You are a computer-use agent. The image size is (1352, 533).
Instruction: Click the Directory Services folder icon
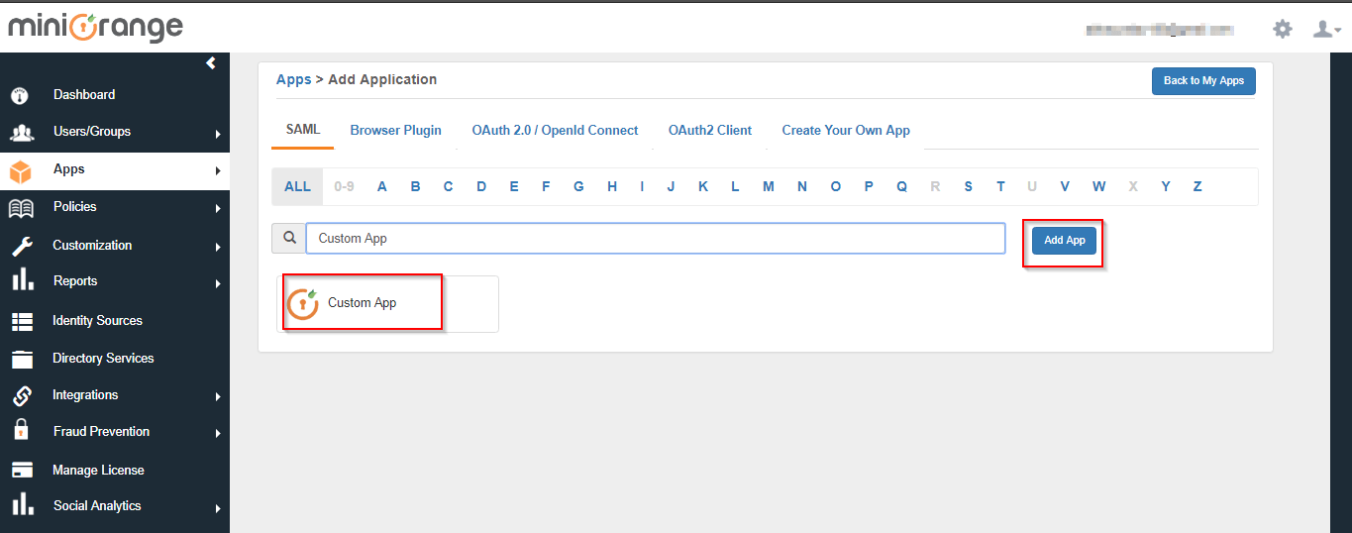pyautogui.click(x=22, y=359)
